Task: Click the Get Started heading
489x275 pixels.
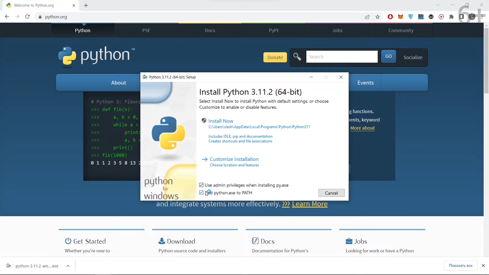Action: coord(89,241)
